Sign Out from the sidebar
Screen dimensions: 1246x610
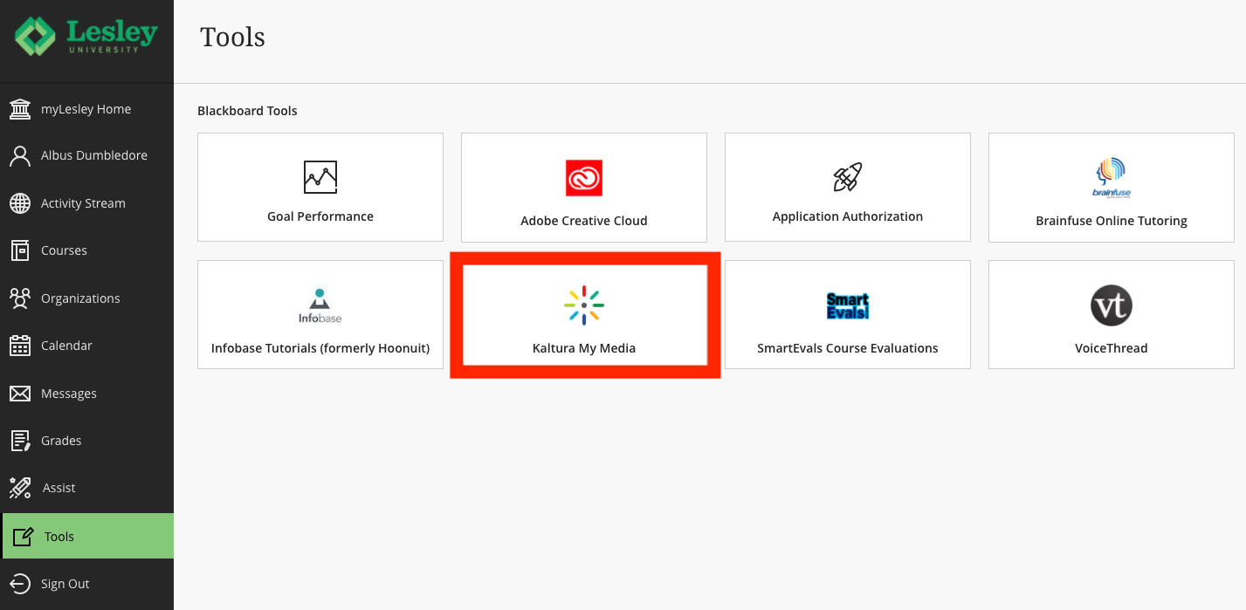click(86, 584)
